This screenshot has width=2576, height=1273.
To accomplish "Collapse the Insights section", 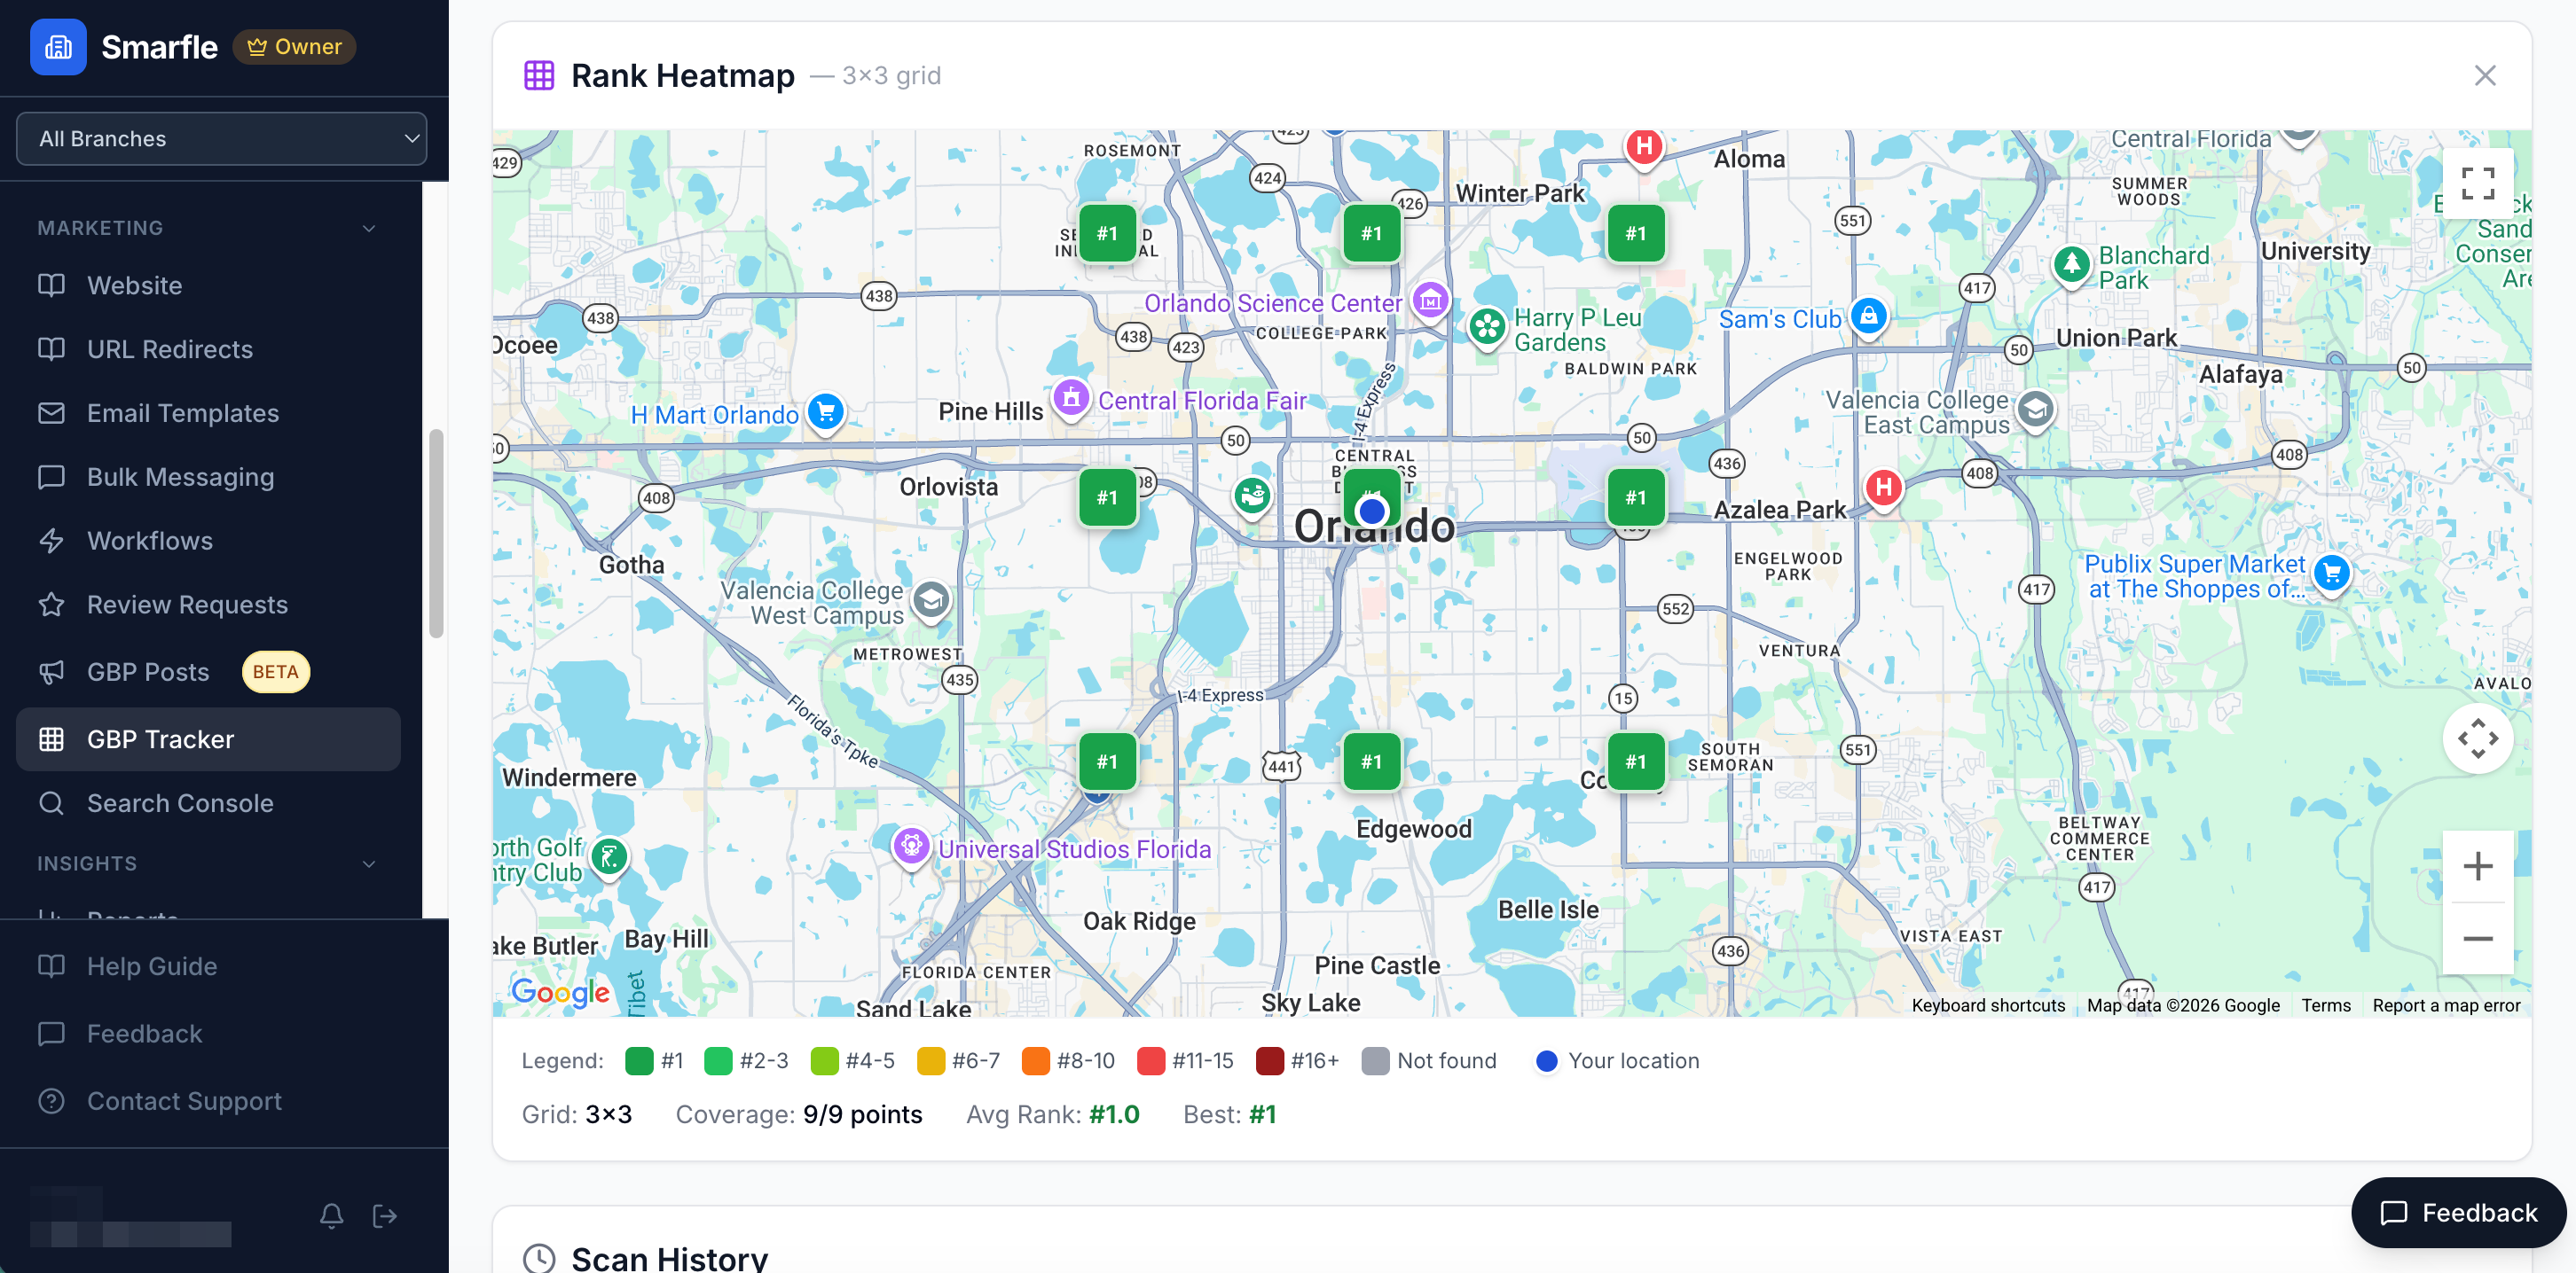I will click(368, 863).
